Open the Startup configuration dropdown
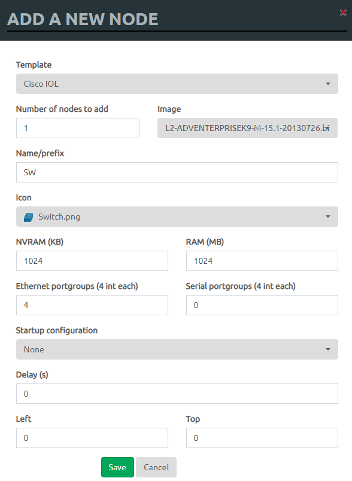This screenshot has height=481, width=352. tap(177, 349)
